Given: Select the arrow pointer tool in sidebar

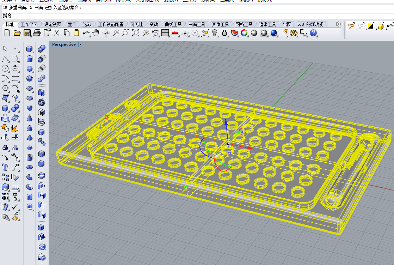Looking at the screenshot, I should point(5,49).
